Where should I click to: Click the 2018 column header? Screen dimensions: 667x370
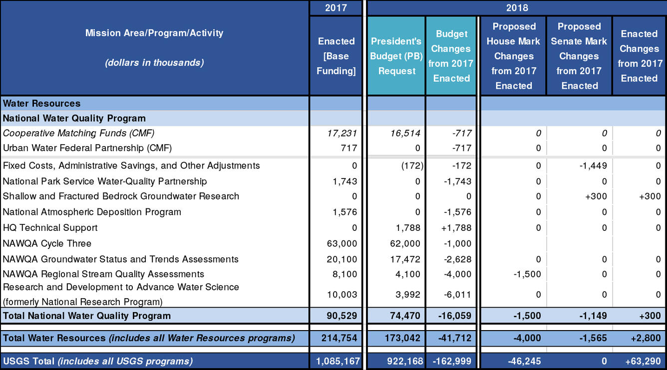(517, 7)
